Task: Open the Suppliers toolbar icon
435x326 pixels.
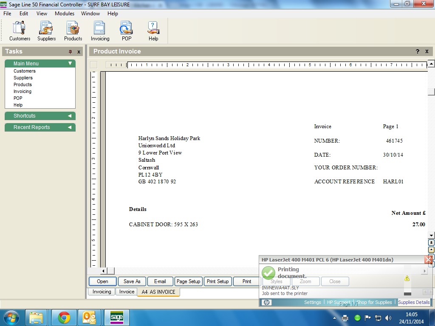Action: [46, 31]
